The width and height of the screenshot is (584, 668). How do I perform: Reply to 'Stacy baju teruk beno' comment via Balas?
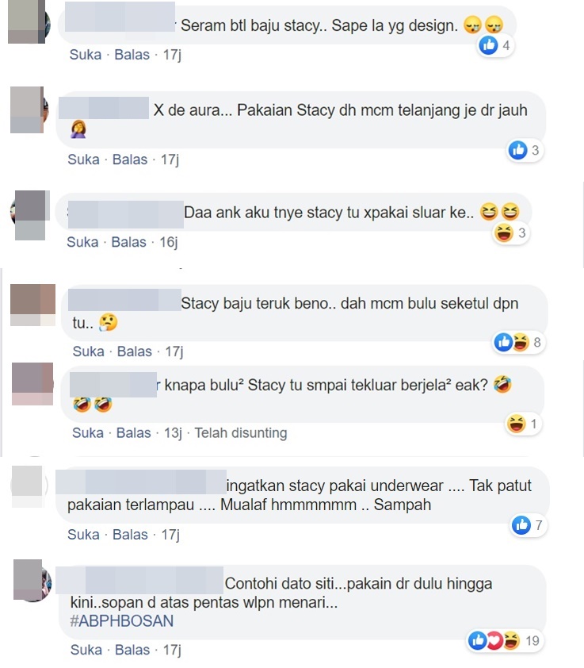click(135, 351)
